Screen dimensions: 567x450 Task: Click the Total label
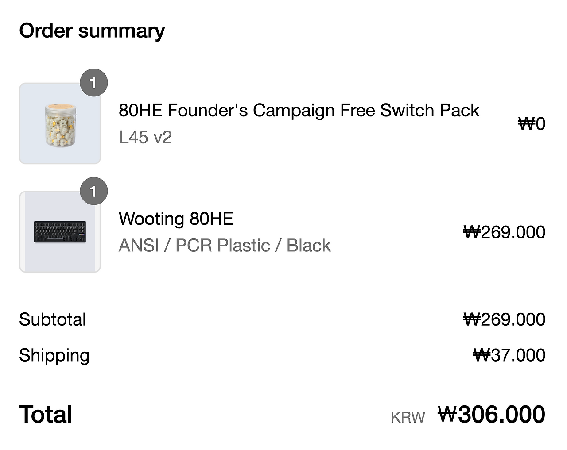click(46, 415)
